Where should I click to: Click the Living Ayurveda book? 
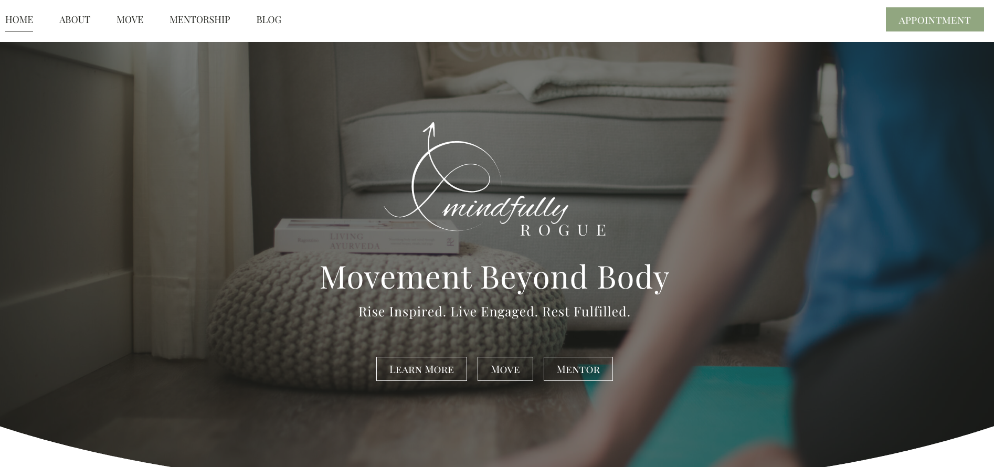coord(366,237)
